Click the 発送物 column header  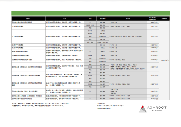click(x=127, y=19)
